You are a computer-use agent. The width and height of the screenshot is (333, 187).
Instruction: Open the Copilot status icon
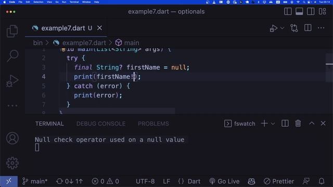pyautogui.click(x=251, y=181)
